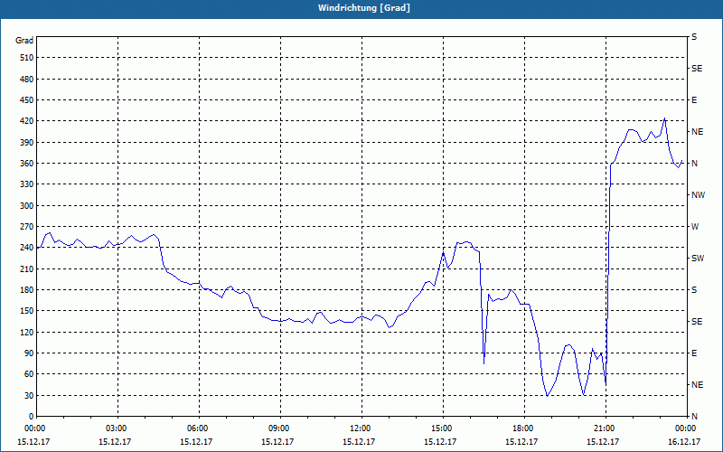Click the 00:00 label above 16.12.17
This screenshot has height=452, width=723.
point(685,428)
